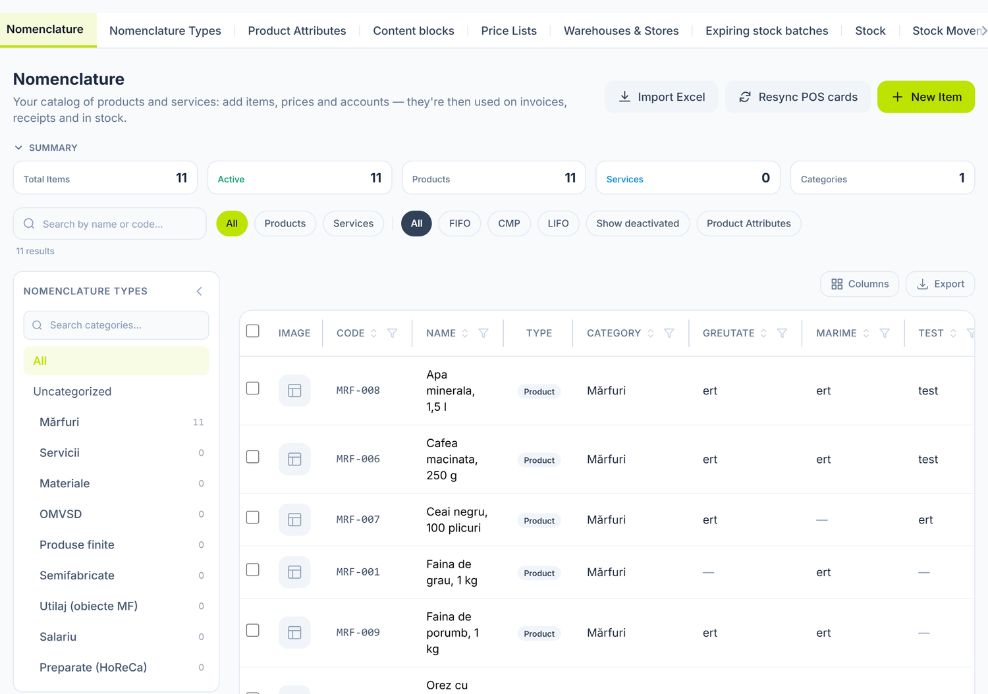Click image placeholder for MRF-001 row
The image size is (988, 694).
(x=294, y=572)
